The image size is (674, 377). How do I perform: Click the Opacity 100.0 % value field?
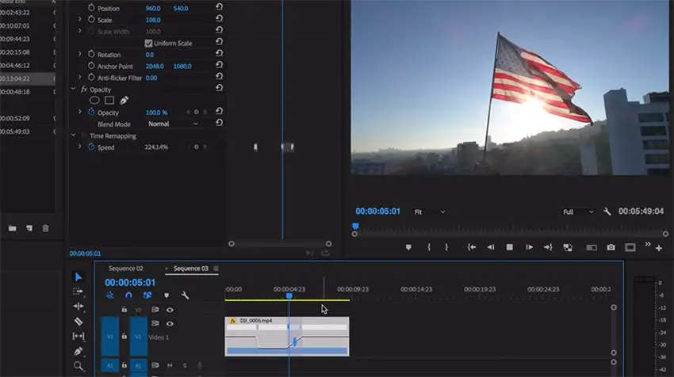[156, 112]
